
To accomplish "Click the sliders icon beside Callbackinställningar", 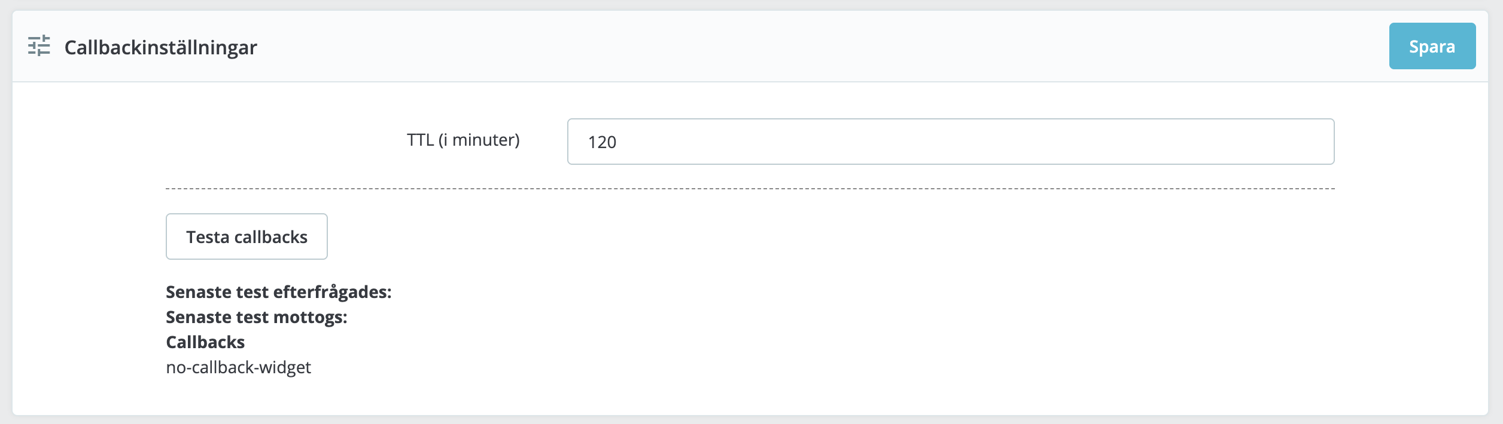I will tap(39, 46).
